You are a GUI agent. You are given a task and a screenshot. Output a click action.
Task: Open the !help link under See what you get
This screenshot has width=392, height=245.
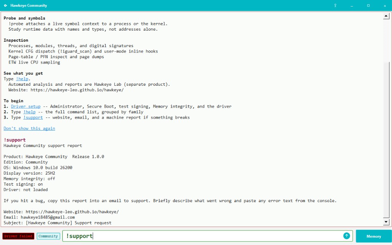click(x=22, y=79)
